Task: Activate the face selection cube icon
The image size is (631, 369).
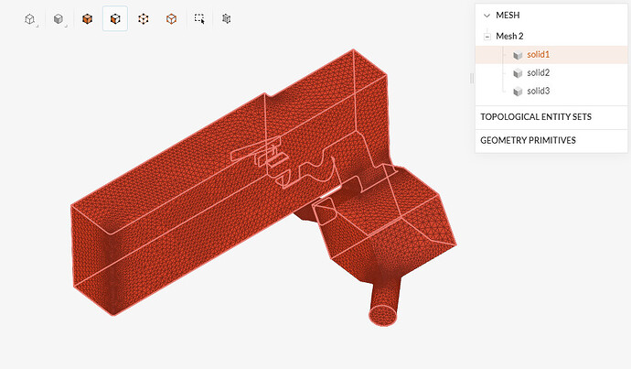Action: pos(115,19)
